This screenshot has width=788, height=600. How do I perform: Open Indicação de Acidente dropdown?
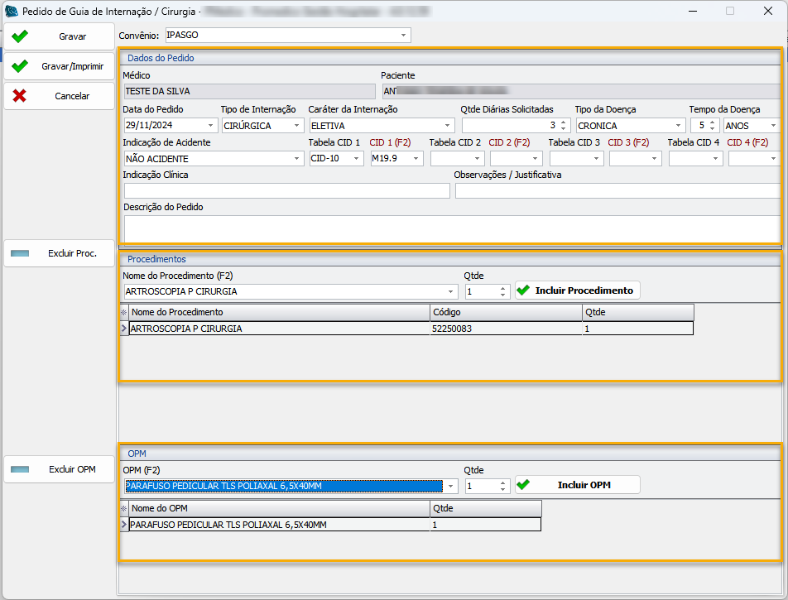(296, 159)
